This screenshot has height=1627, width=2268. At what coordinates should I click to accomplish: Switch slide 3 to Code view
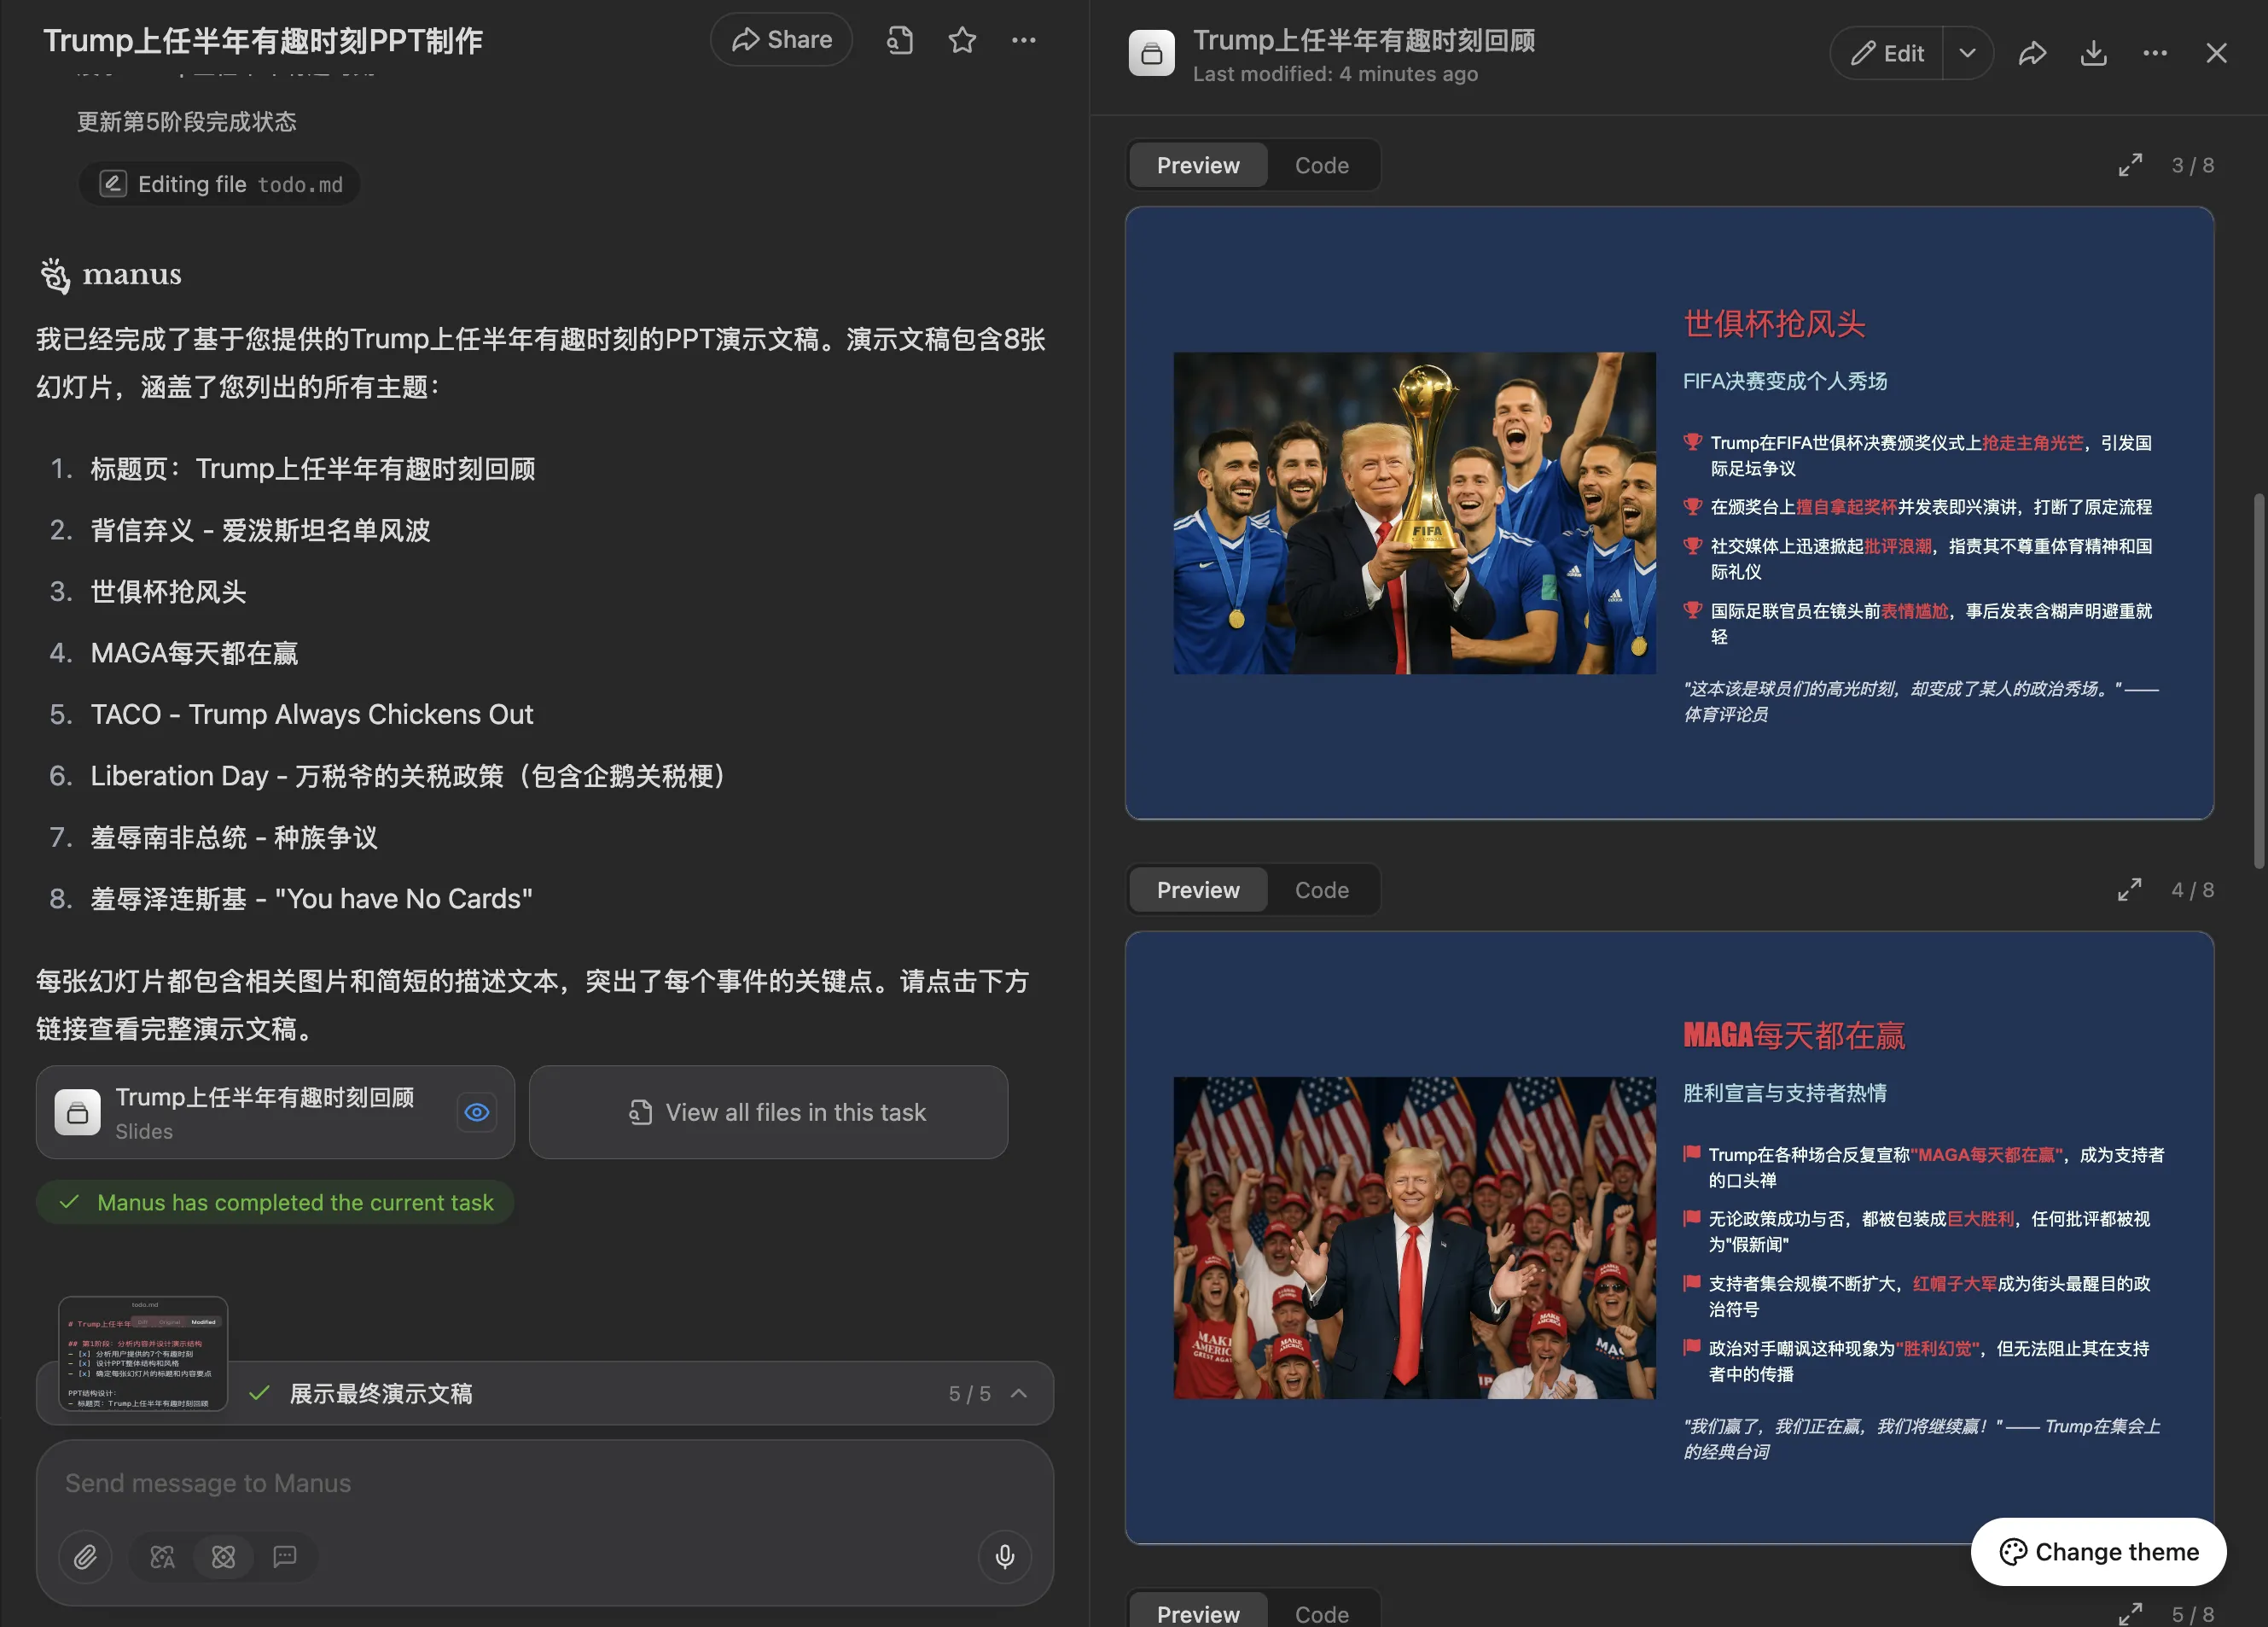pos(1321,165)
